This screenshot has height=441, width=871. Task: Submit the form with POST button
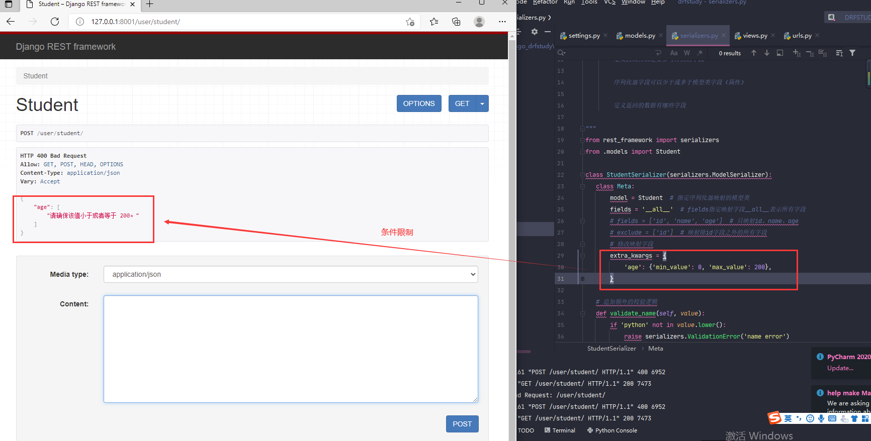tap(462, 424)
